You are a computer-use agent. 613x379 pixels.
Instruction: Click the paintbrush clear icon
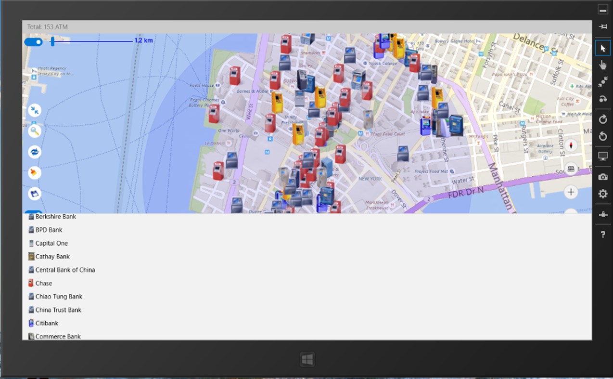[x=35, y=173]
